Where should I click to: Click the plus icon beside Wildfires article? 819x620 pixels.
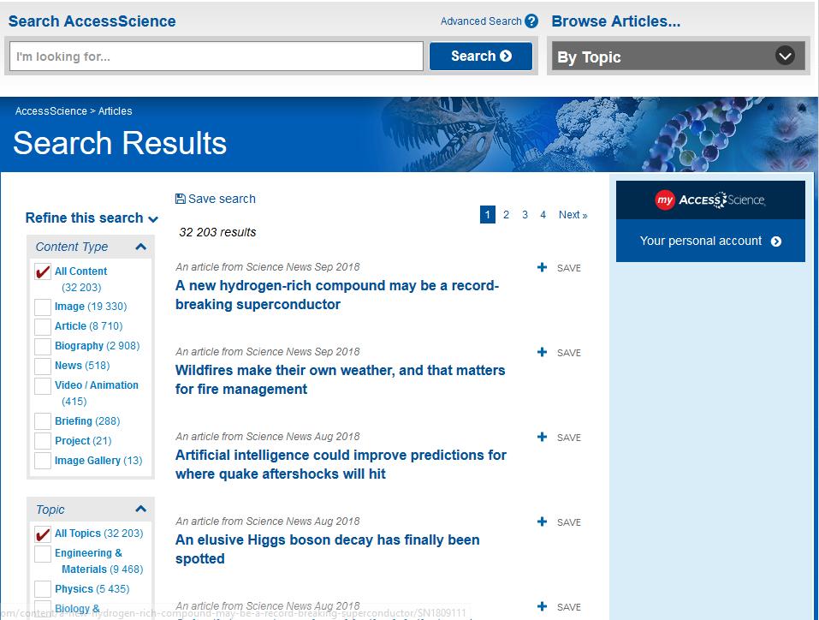[543, 352]
